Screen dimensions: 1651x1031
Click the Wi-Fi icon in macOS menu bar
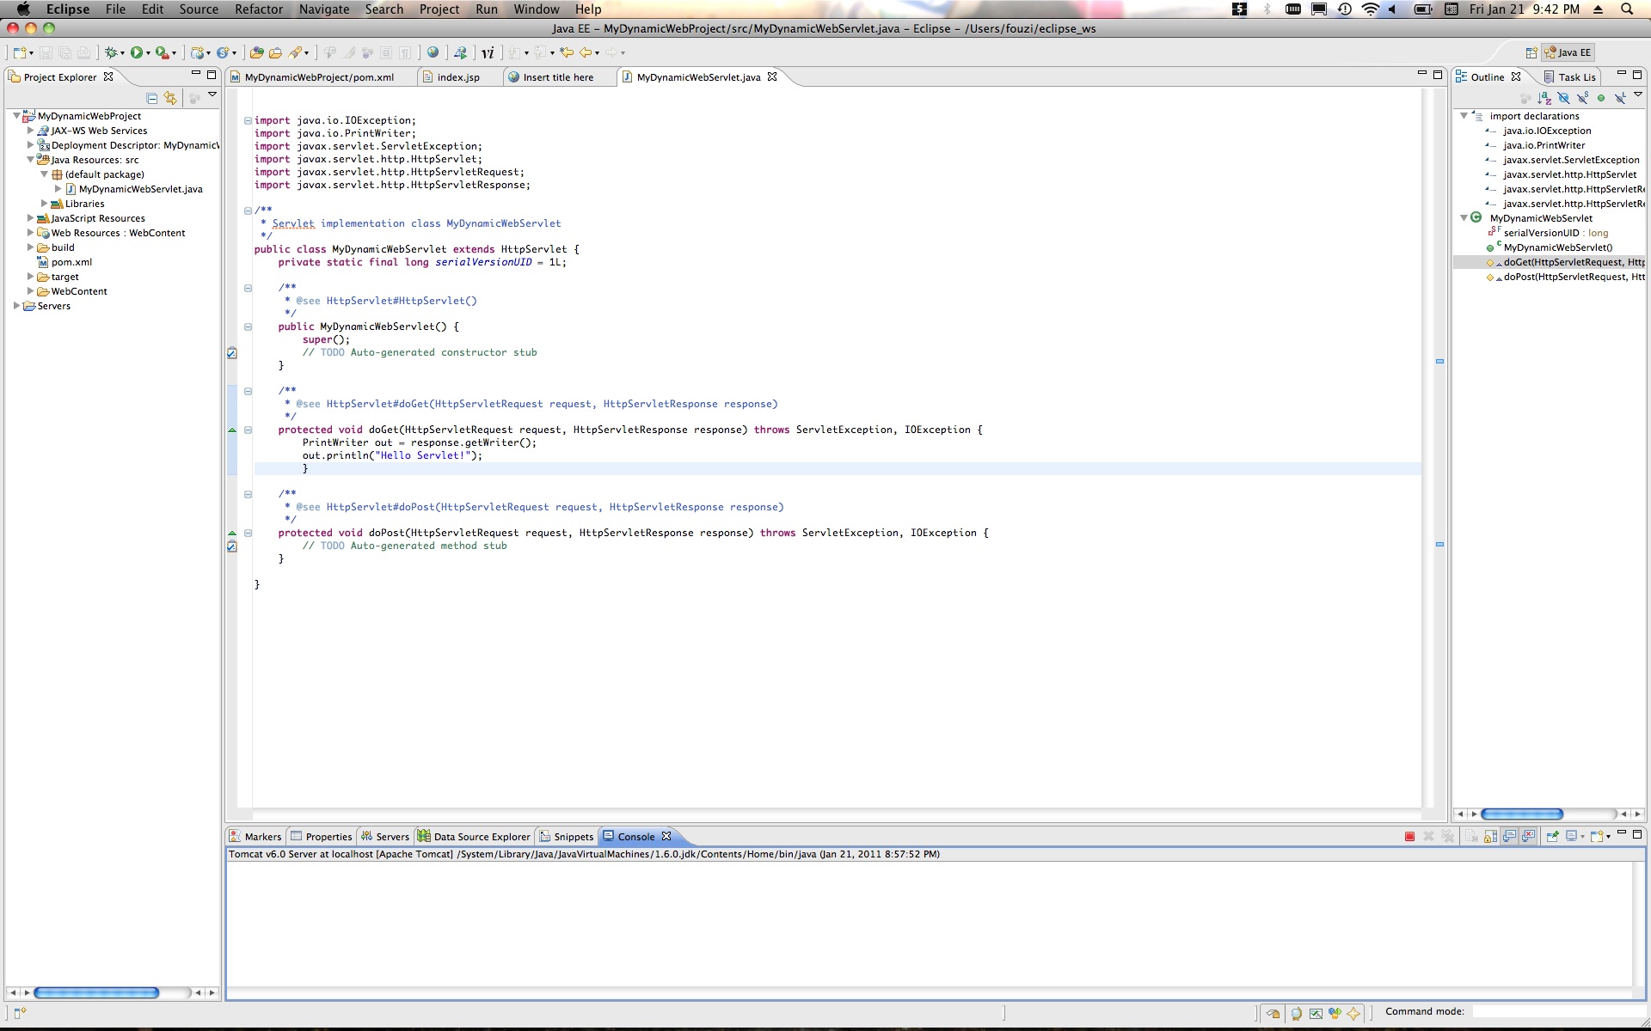click(1371, 9)
